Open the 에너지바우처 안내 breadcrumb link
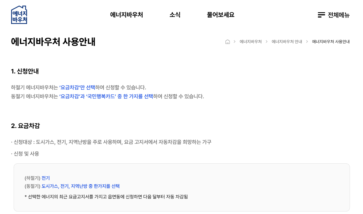 click(x=287, y=41)
